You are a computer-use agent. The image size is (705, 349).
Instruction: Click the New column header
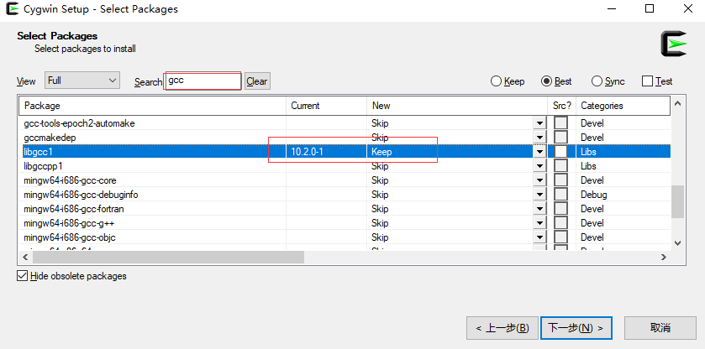point(457,106)
